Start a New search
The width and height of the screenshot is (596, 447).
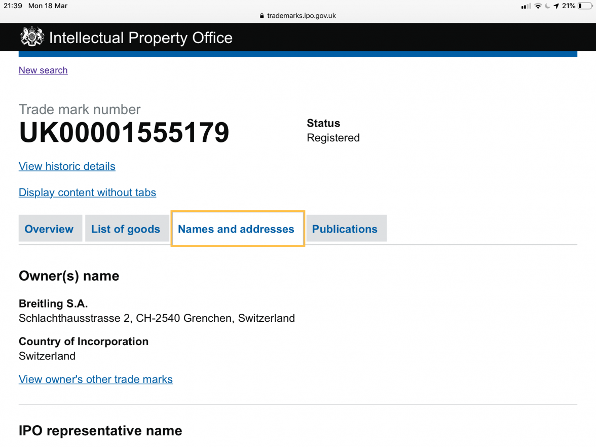pyautogui.click(x=43, y=70)
